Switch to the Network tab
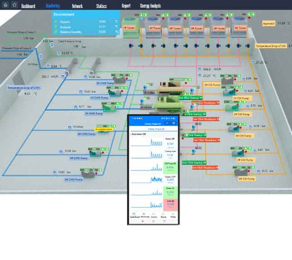Viewport: 292px width, 260px height. pyautogui.click(x=77, y=6)
